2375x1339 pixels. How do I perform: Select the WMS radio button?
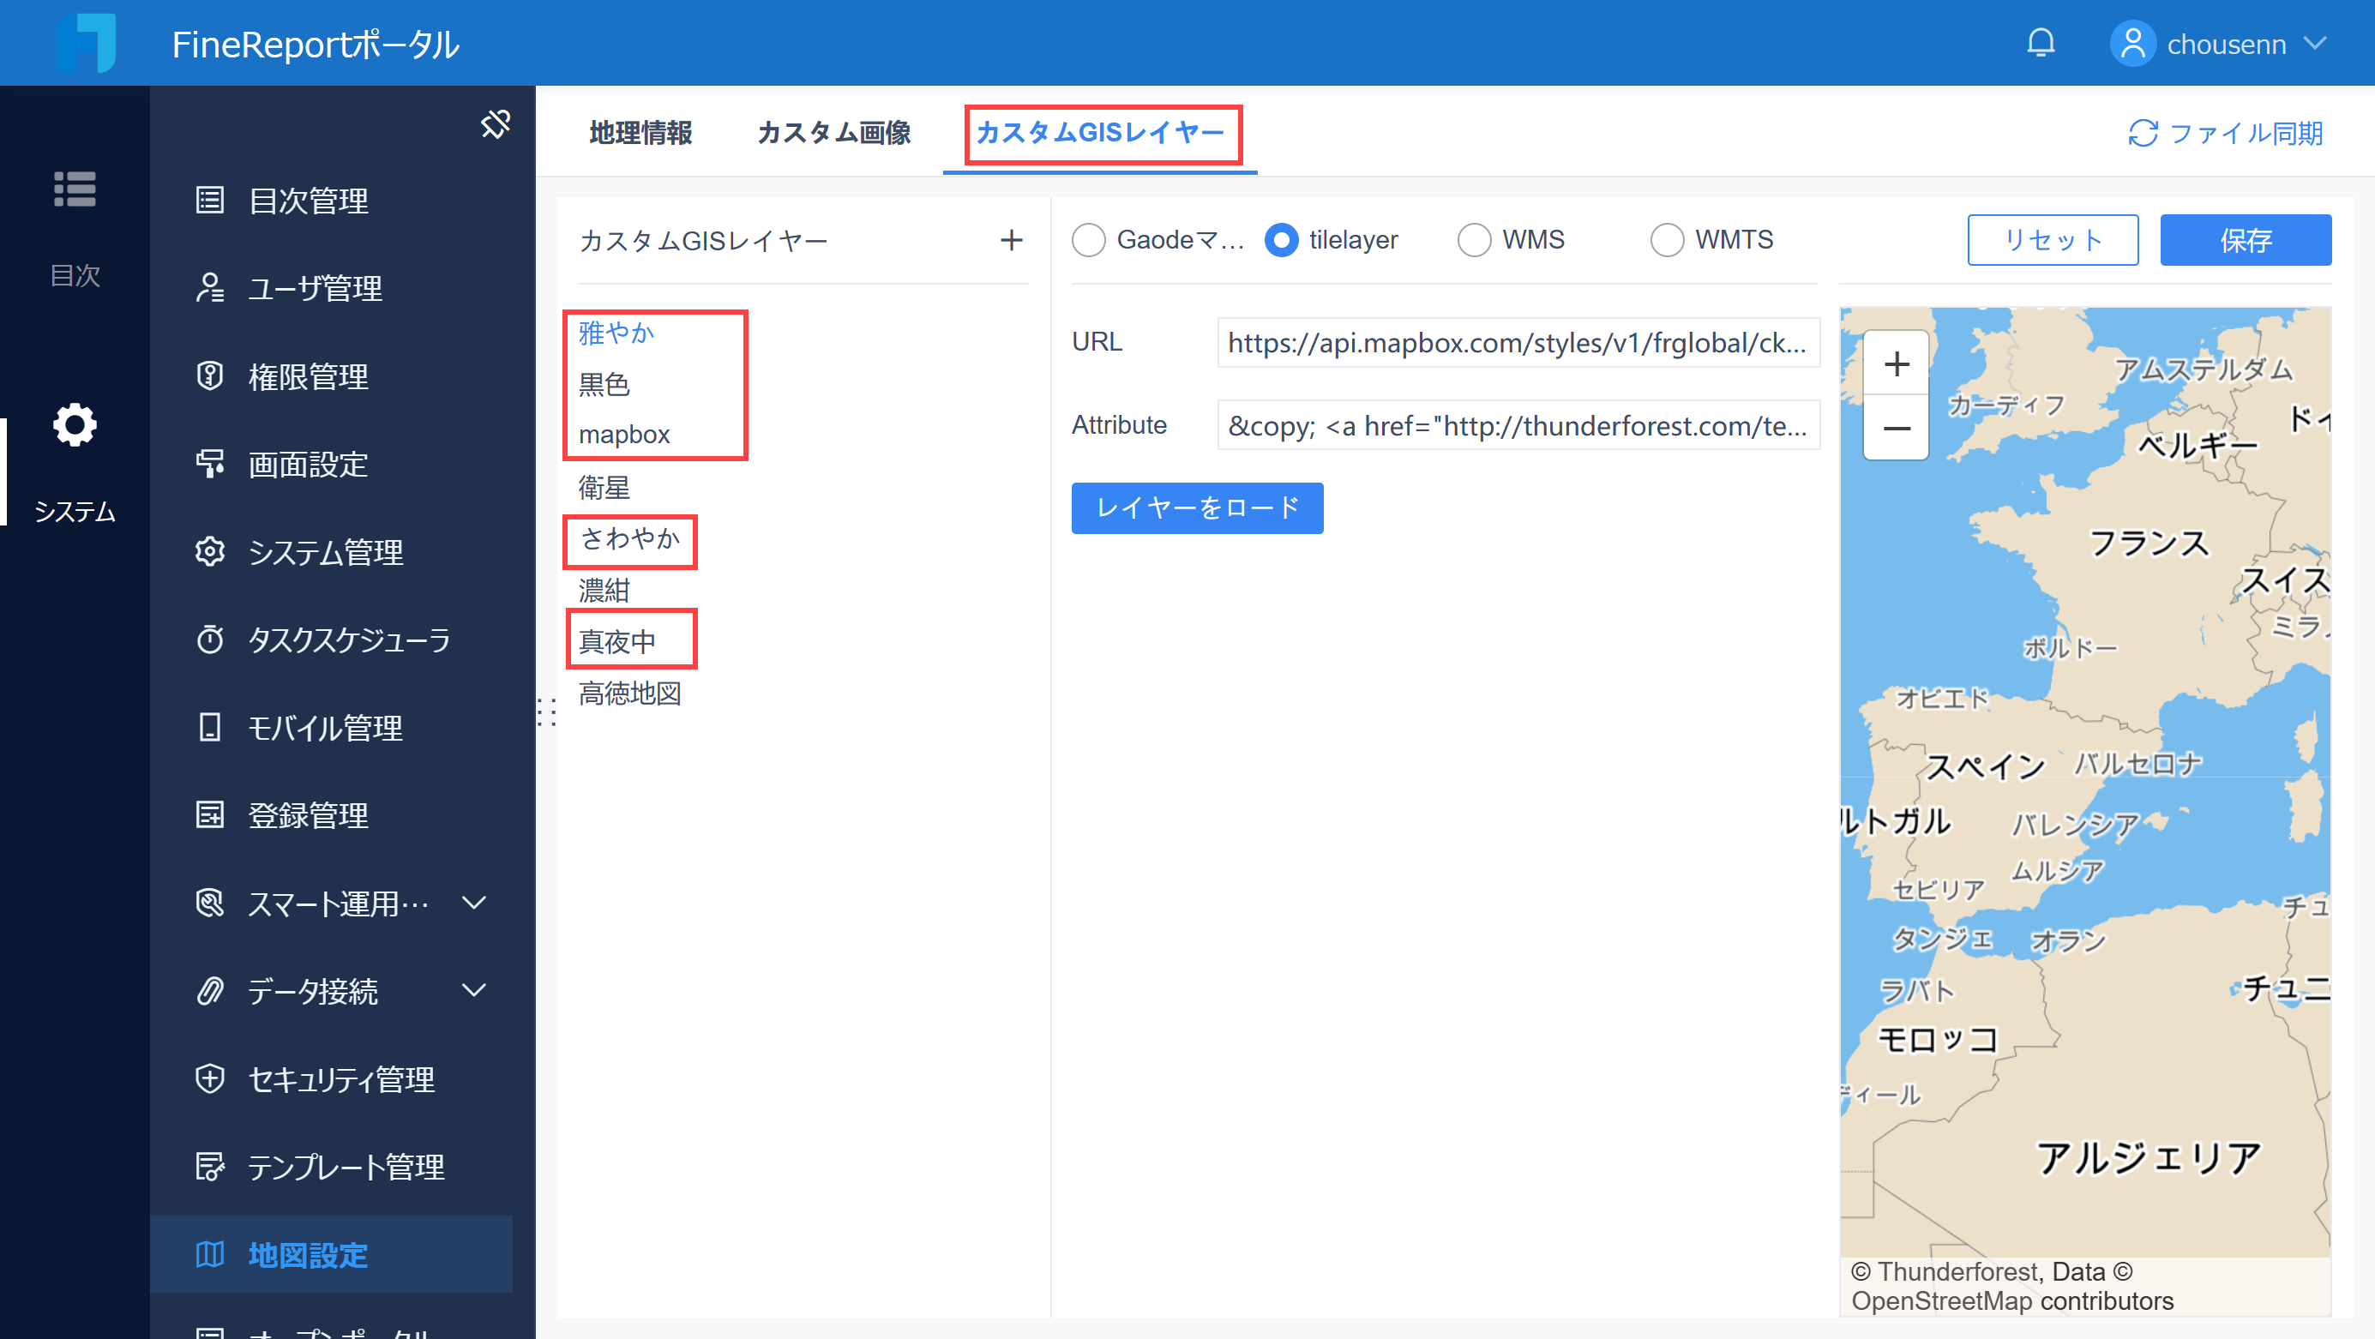tap(1474, 240)
